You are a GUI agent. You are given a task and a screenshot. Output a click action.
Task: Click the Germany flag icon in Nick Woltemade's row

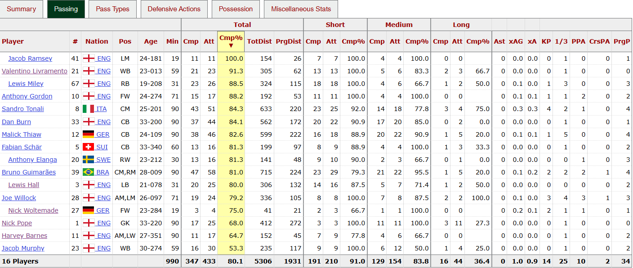[x=89, y=210]
